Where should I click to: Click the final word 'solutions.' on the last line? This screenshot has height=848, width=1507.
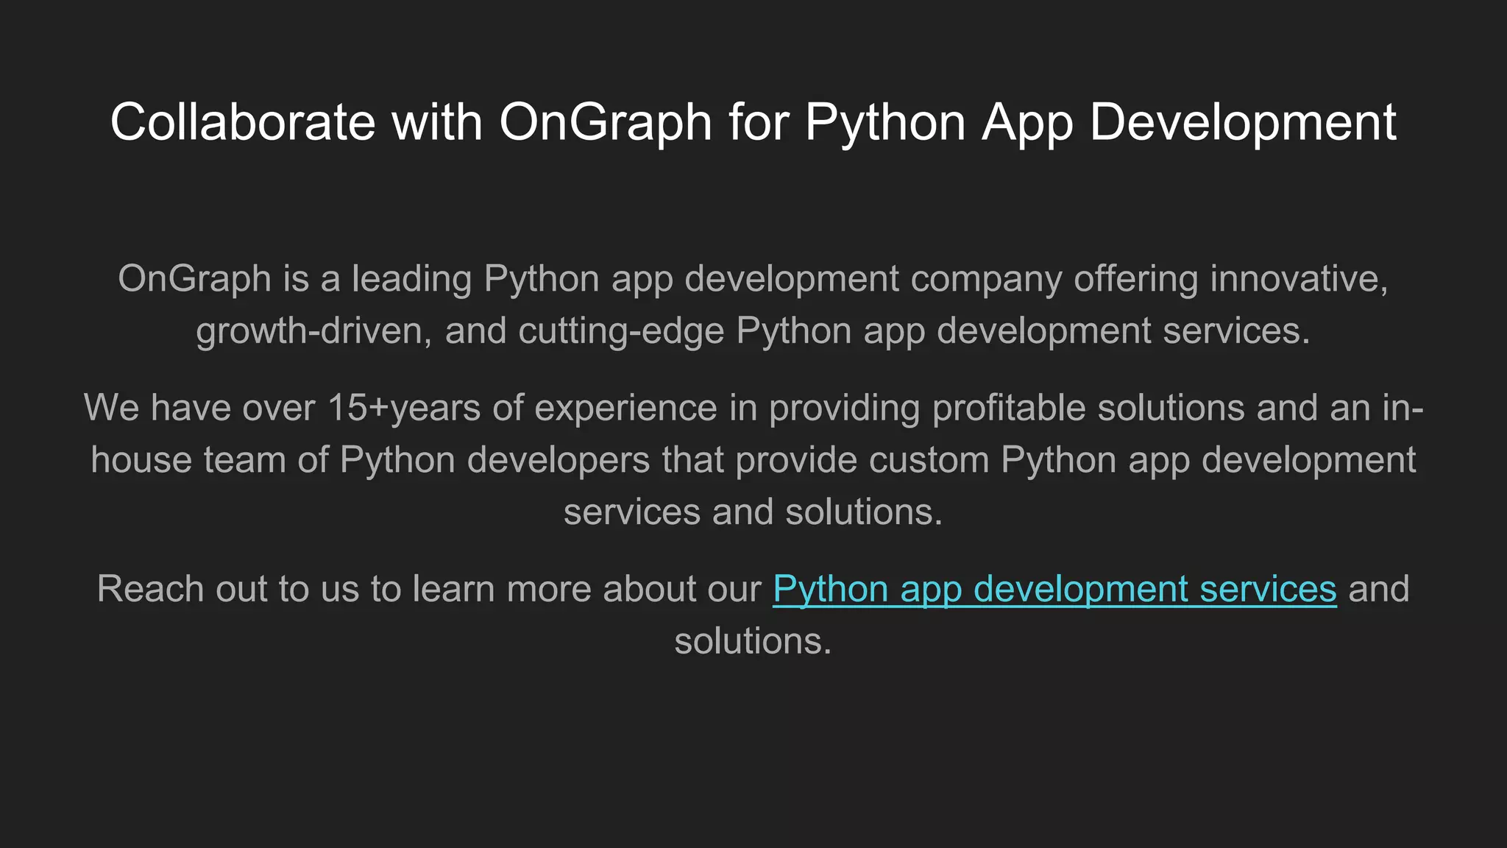pos(753,641)
